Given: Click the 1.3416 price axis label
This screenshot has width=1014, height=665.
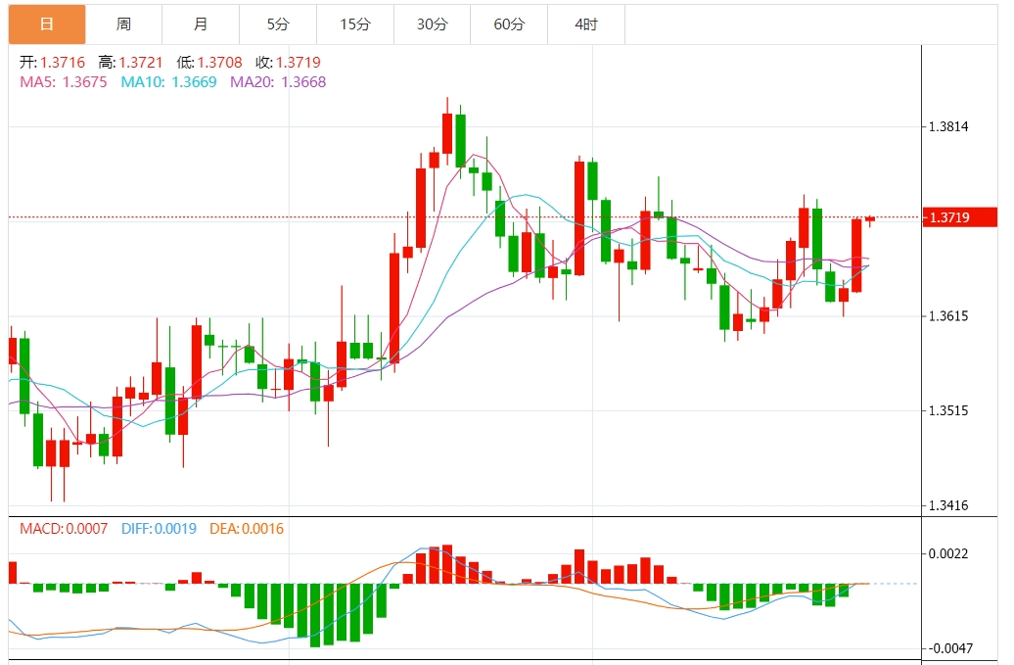Looking at the screenshot, I should coord(948,506).
